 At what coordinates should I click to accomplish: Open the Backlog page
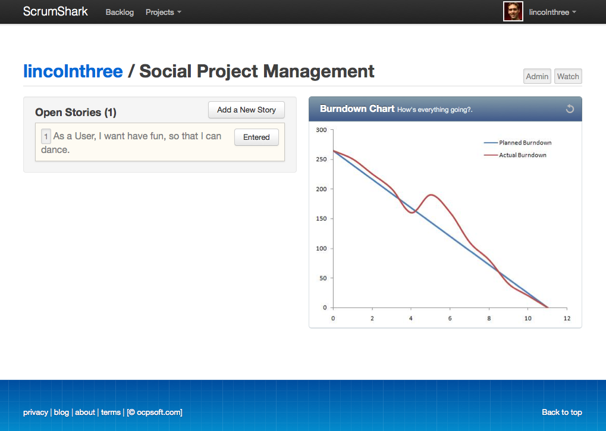(x=120, y=12)
